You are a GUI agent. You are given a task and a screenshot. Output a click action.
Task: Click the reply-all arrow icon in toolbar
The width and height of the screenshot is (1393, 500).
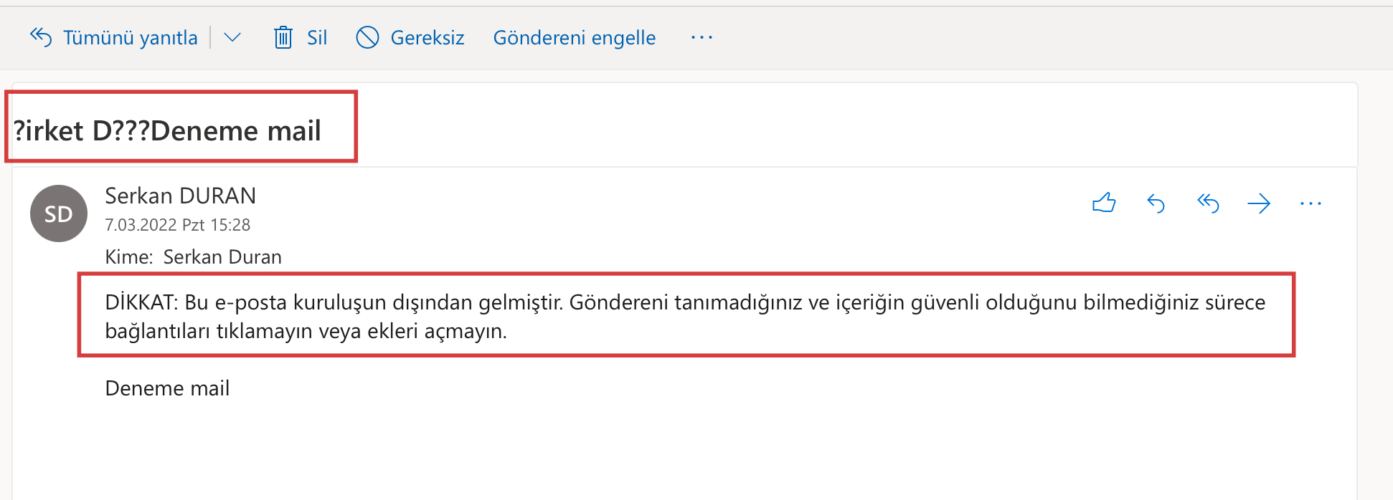(41, 37)
